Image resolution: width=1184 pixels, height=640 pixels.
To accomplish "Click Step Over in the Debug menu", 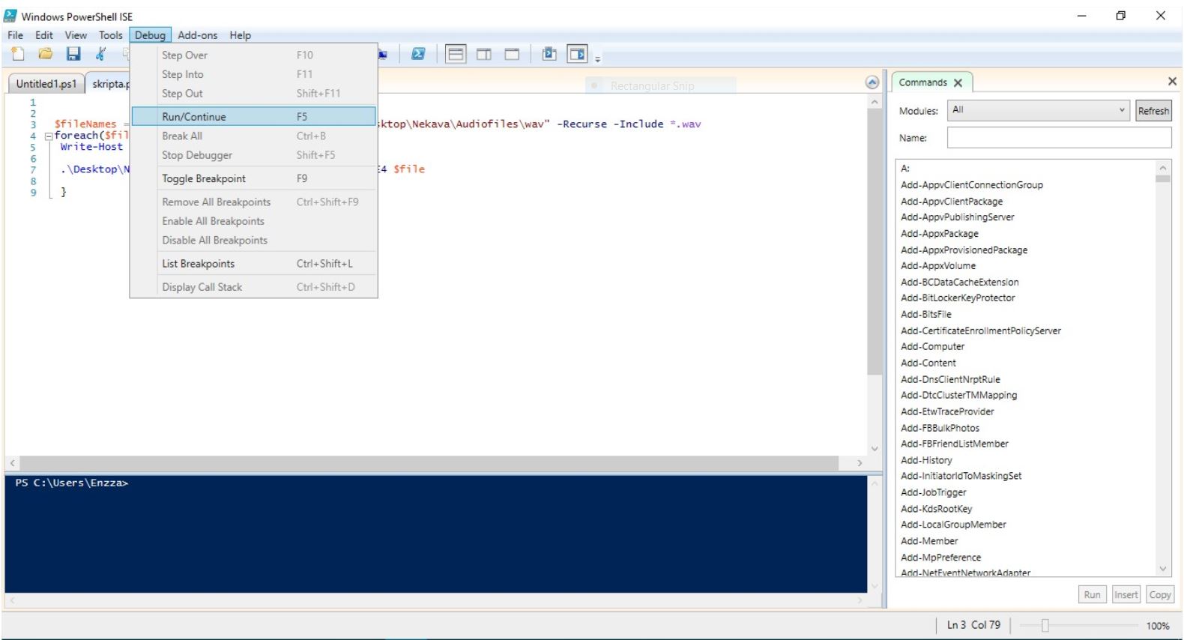I will pos(253,55).
